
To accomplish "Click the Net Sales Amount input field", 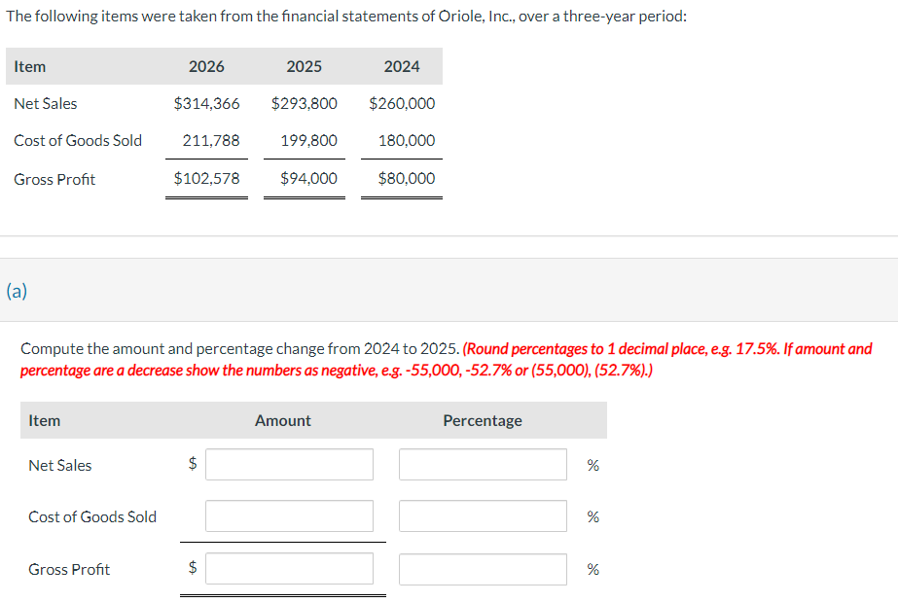I will [289, 464].
